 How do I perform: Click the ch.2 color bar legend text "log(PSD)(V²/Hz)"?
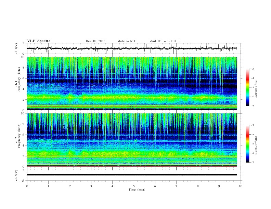[256, 145]
